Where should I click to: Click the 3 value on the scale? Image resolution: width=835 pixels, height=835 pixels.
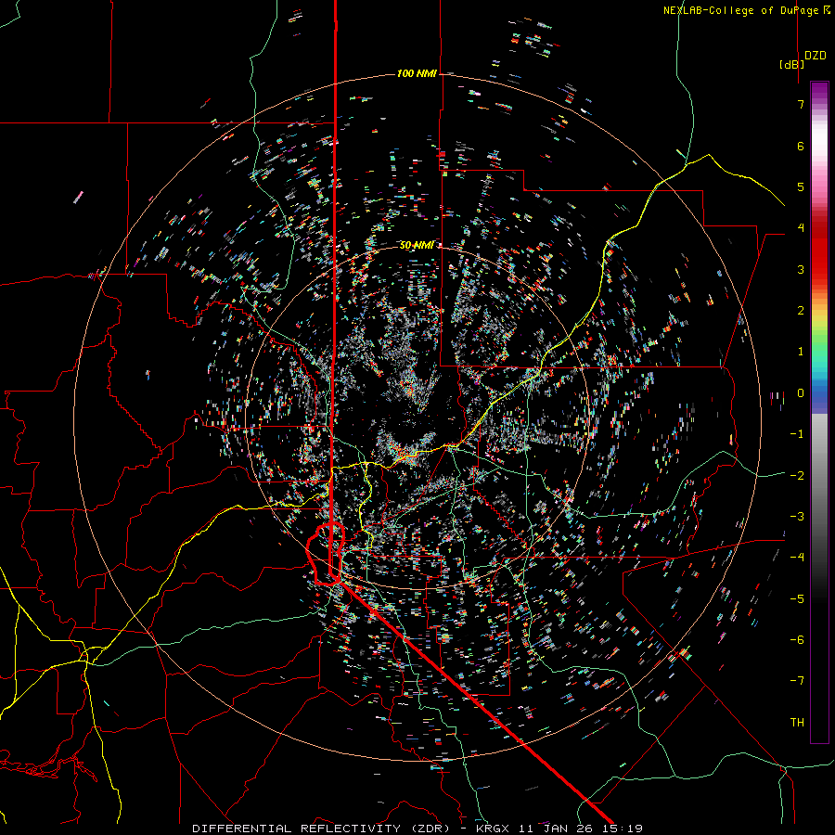[x=801, y=269]
